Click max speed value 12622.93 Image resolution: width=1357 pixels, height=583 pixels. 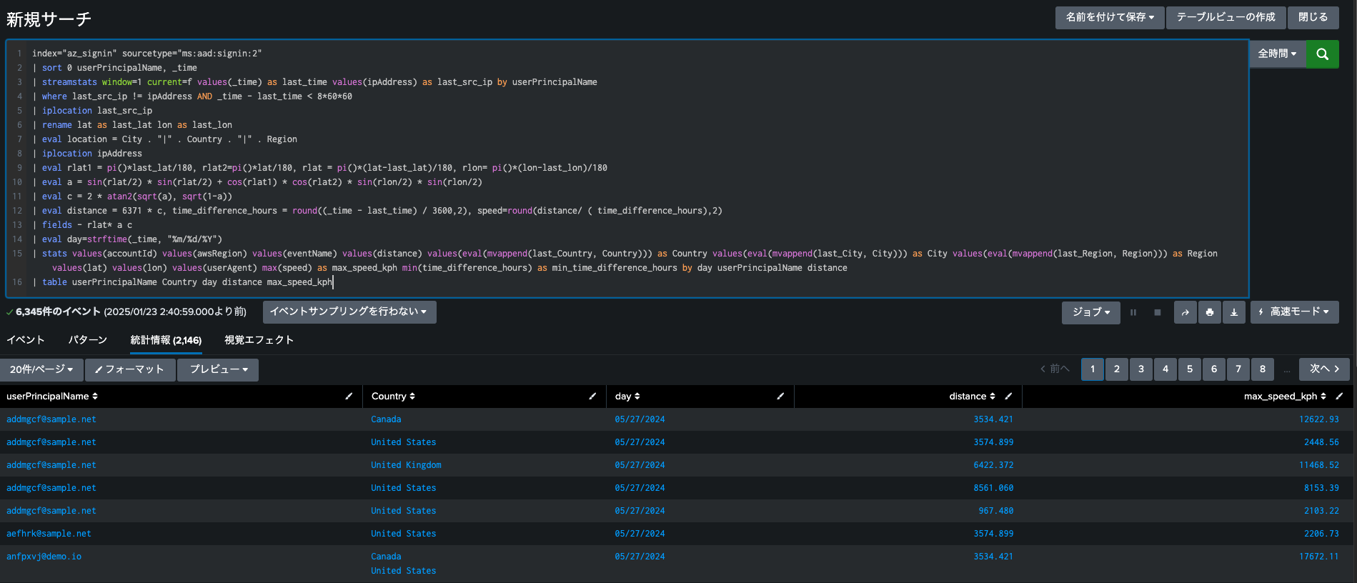click(1319, 419)
